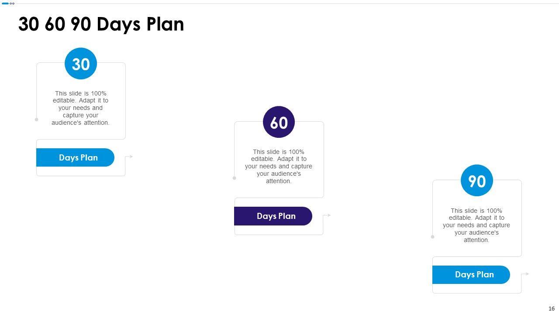Select the dark purple 60 circle
The image size is (559, 314).
point(279,122)
